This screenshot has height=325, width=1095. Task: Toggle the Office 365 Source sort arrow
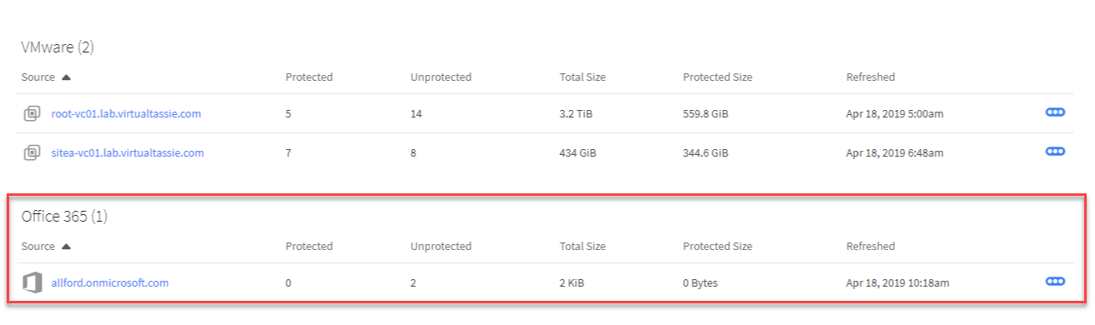click(66, 247)
